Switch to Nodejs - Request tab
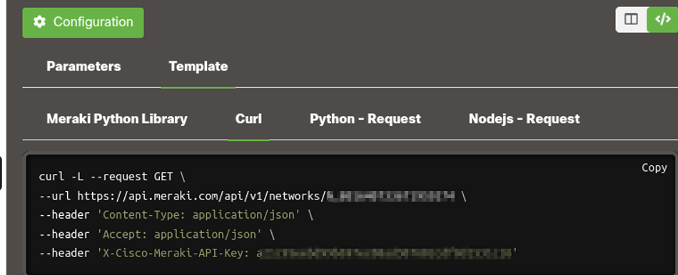678x275 pixels. [x=524, y=119]
